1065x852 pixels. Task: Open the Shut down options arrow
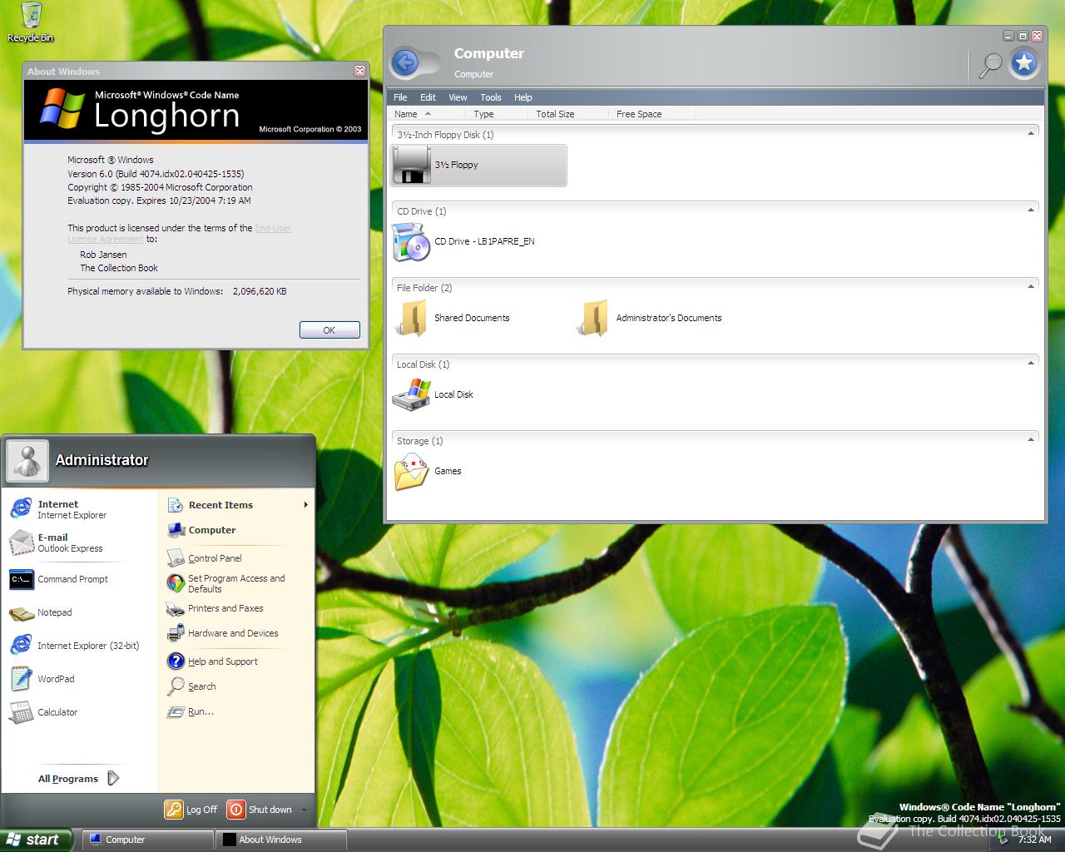pos(304,810)
